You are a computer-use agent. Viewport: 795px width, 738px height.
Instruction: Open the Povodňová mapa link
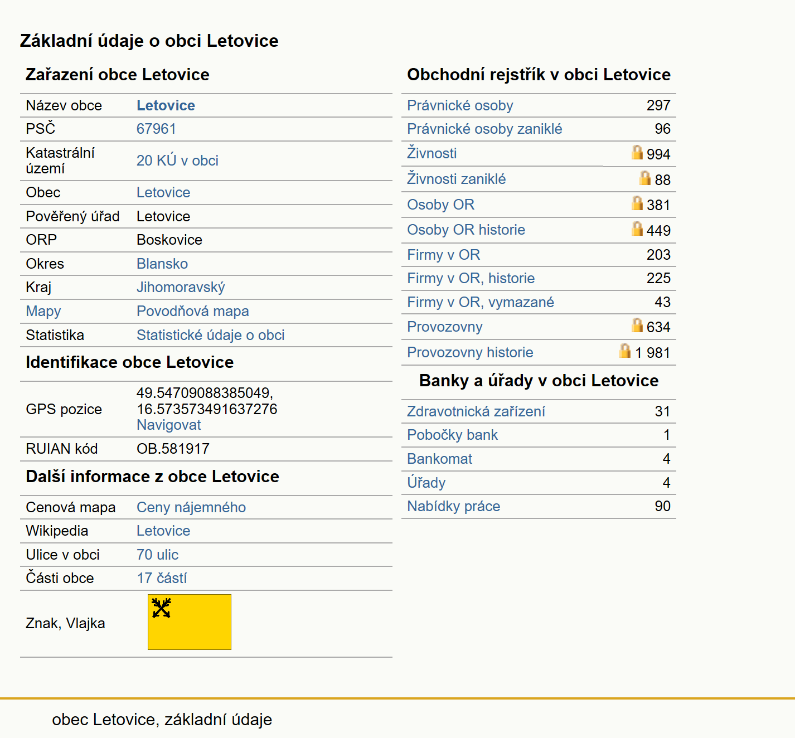click(x=193, y=311)
